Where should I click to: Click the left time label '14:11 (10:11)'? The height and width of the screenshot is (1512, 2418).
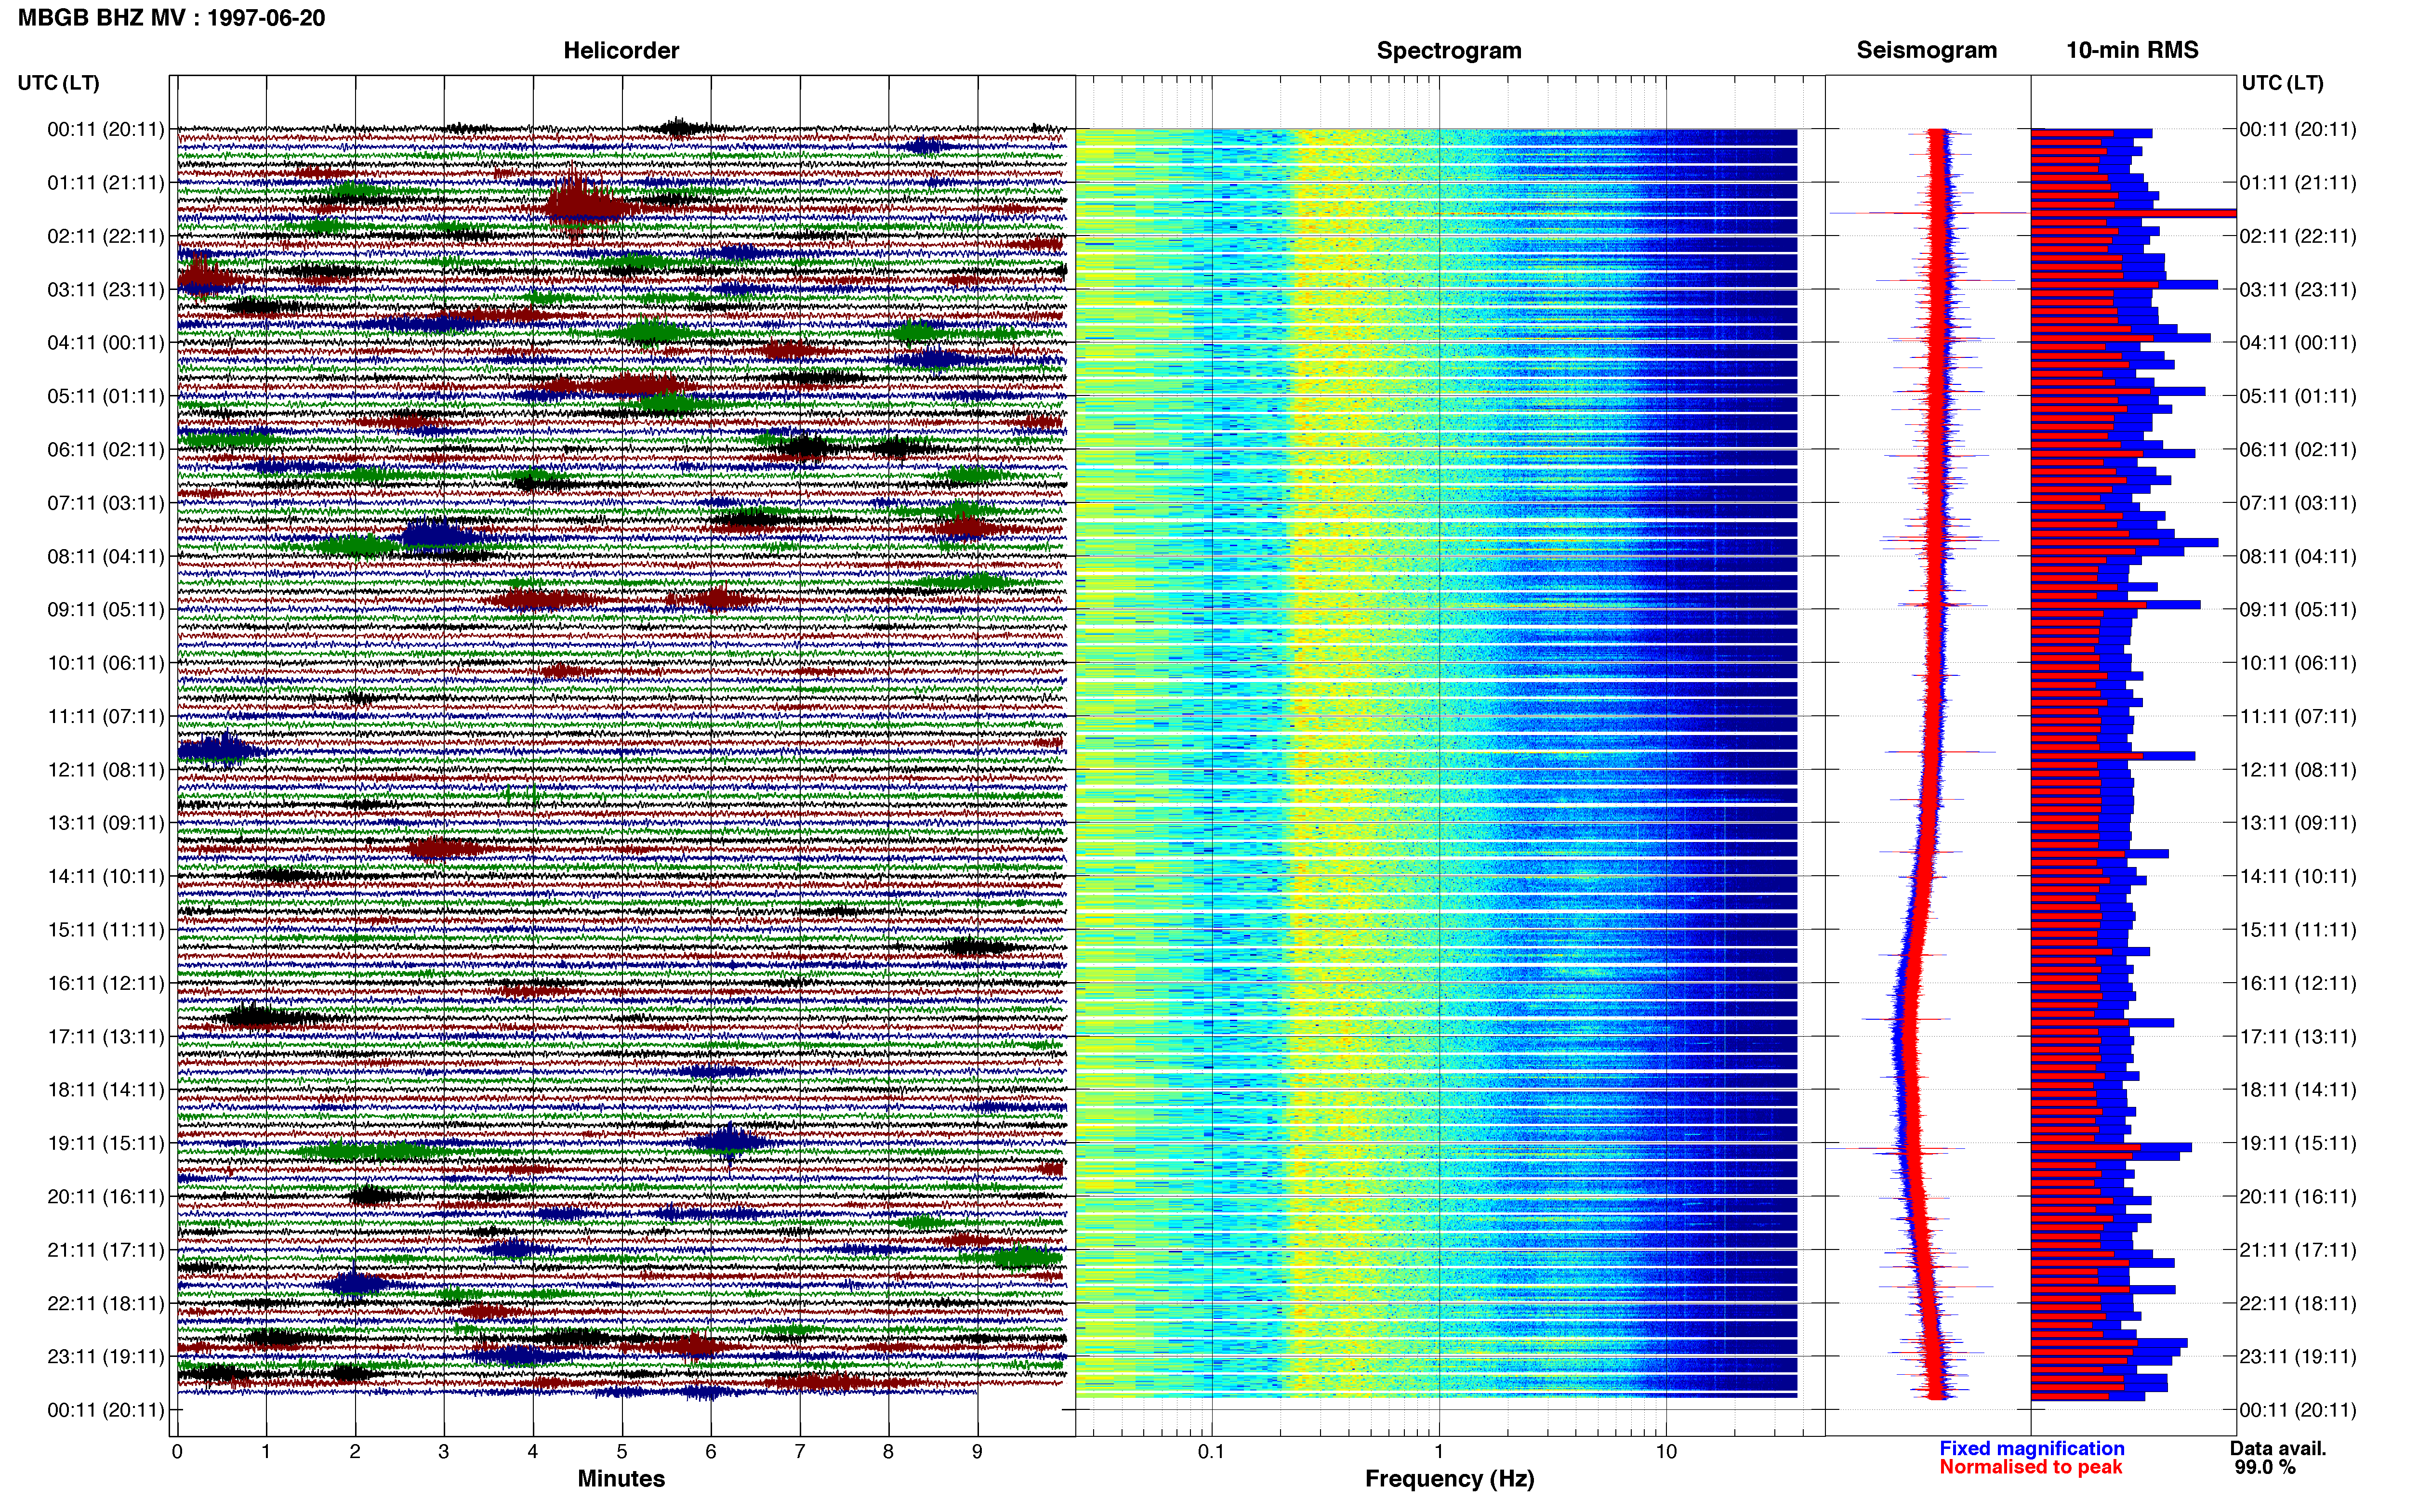pos(106,876)
